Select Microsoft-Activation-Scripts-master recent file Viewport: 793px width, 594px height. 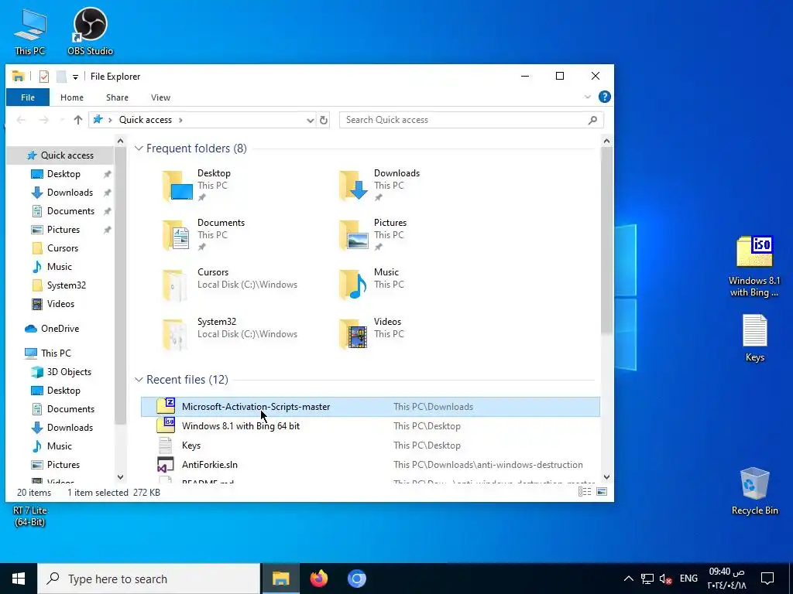[x=370, y=407]
